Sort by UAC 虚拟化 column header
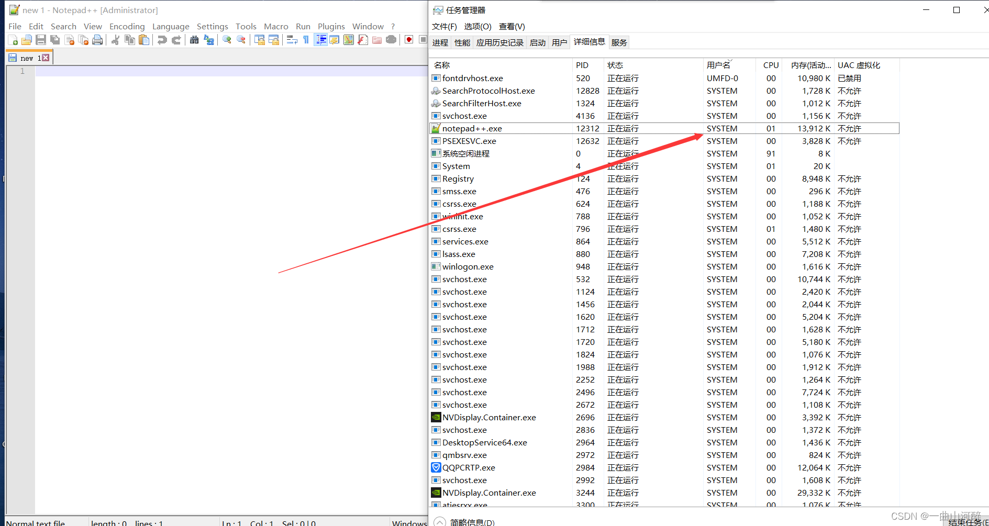The image size is (989, 526). click(x=866, y=65)
